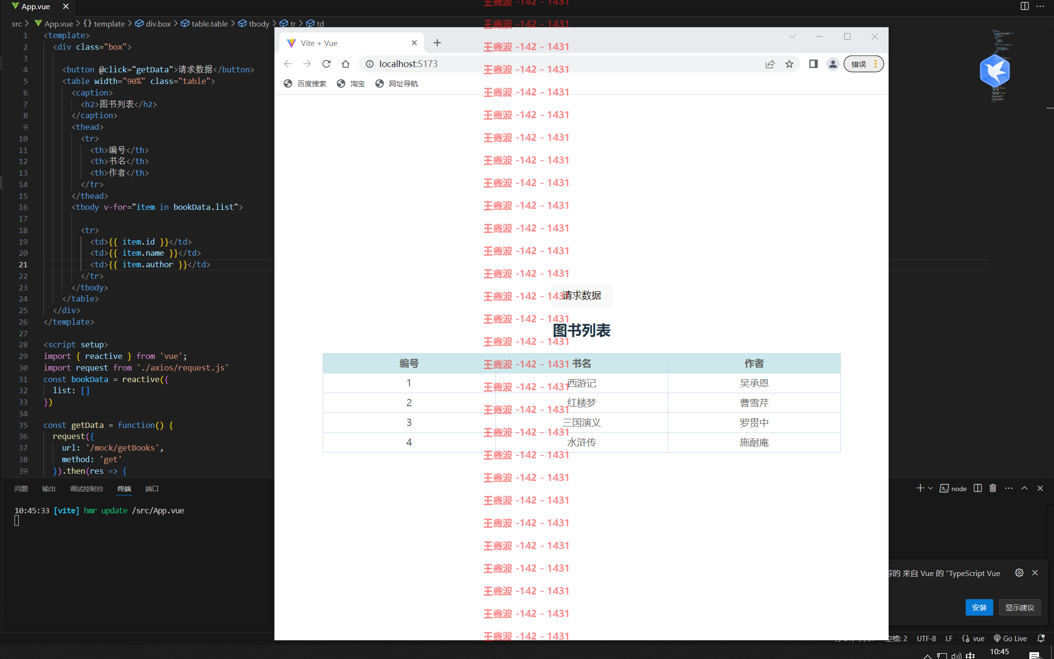Go forward in the browser
1054x659 pixels.
click(x=307, y=64)
